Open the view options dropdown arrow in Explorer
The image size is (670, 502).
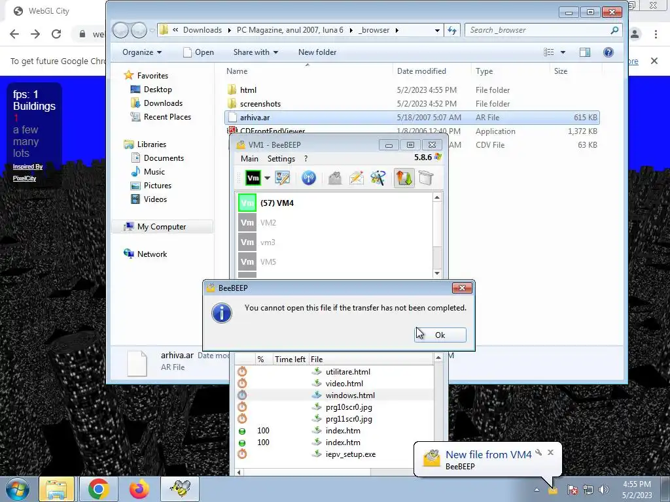(x=563, y=52)
